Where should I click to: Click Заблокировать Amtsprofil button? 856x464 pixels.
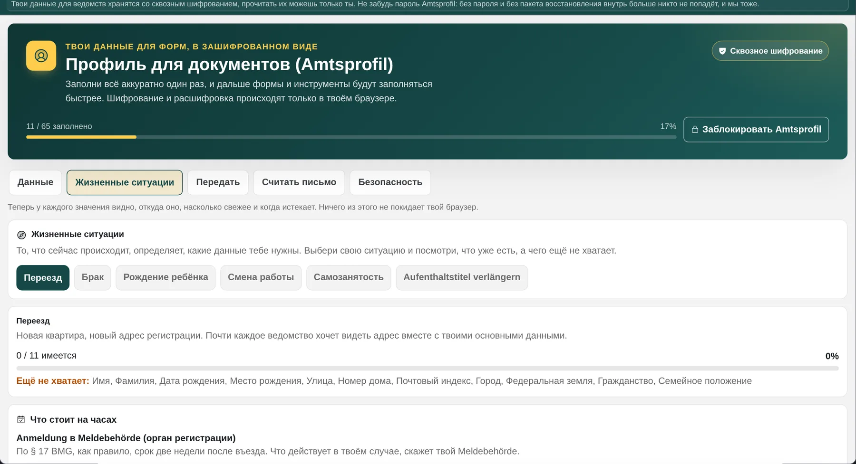tap(756, 129)
